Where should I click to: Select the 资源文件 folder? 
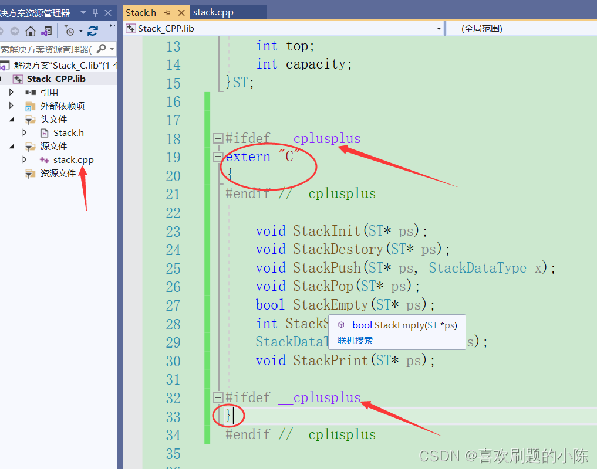pos(58,174)
